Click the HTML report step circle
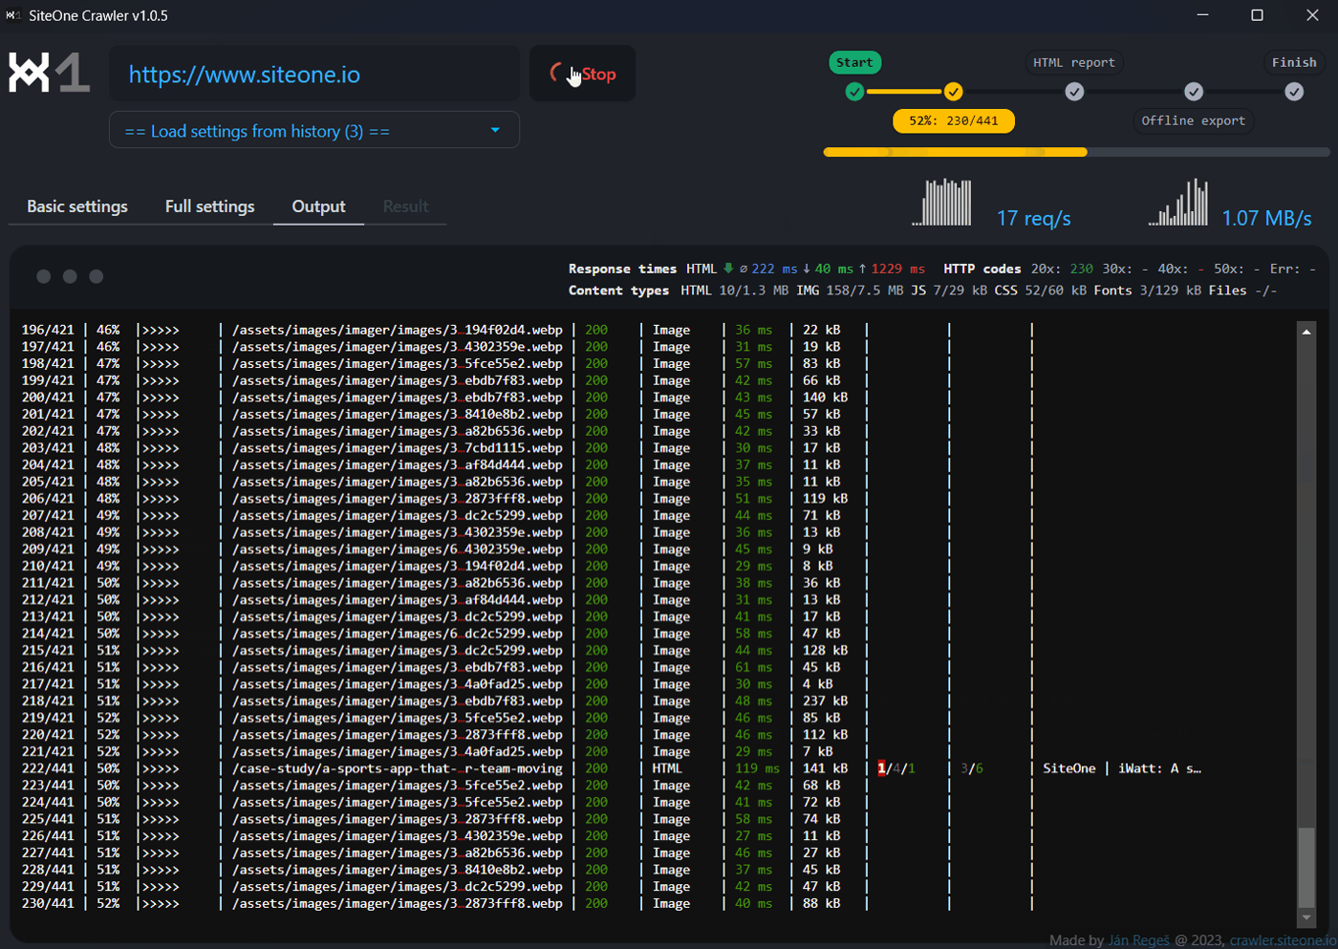Viewport: 1338px width, 949px height. 1074,92
